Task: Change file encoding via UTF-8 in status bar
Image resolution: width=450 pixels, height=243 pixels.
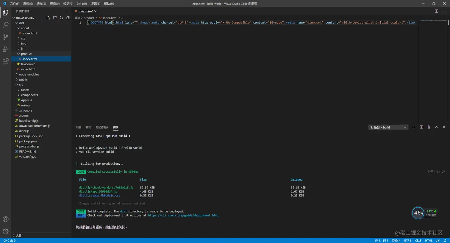Action: [x=408, y=241]
